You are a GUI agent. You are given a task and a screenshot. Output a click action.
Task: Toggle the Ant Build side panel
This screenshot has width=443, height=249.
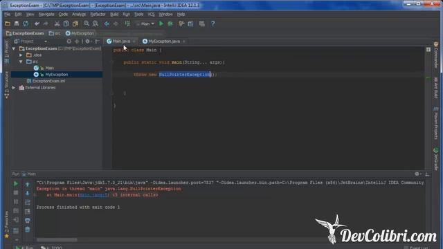tap(436, 88)
